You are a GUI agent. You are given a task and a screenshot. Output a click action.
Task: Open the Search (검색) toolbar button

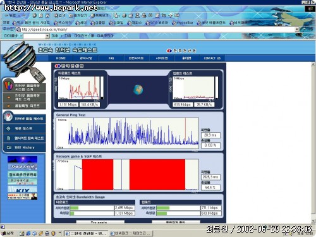pyautogui.click(x=59, y=15)
